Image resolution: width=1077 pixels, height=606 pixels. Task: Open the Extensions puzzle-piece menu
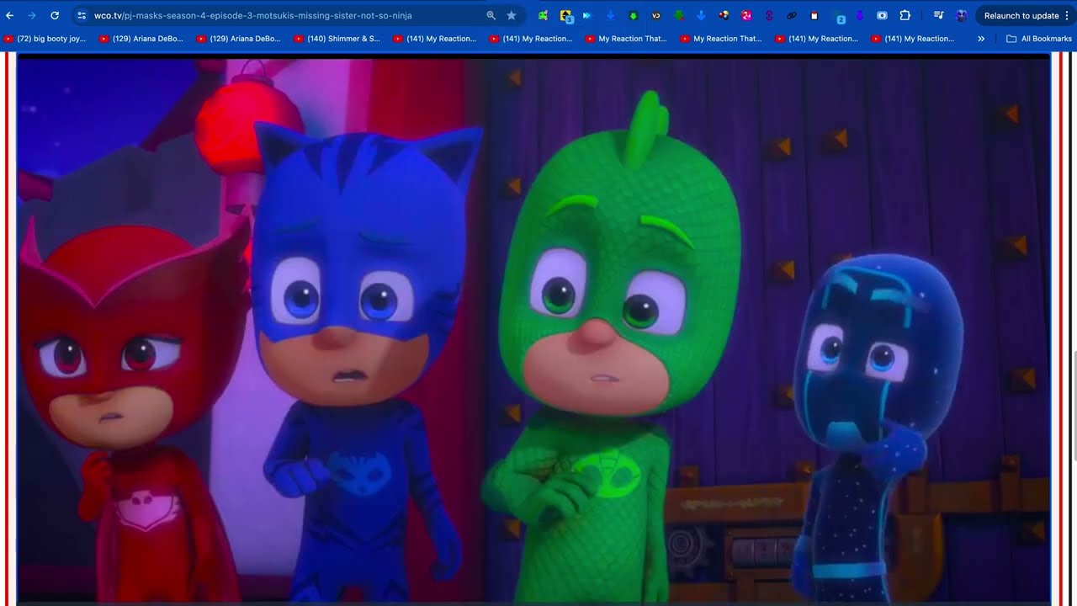pyautogui.click(x=905, y=15)
